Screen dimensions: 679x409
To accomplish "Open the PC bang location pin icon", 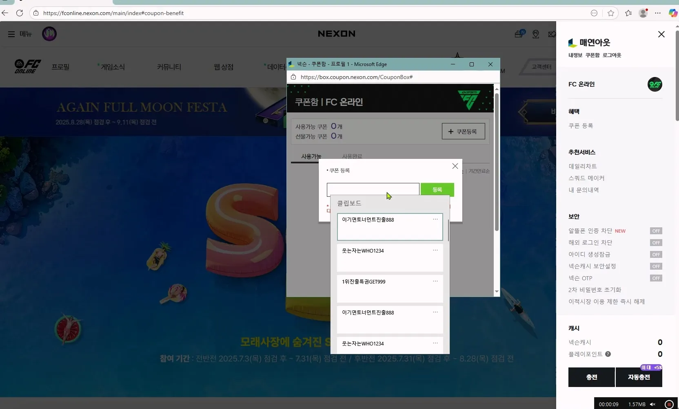I will pyautogui.click(x=536, y=34).
